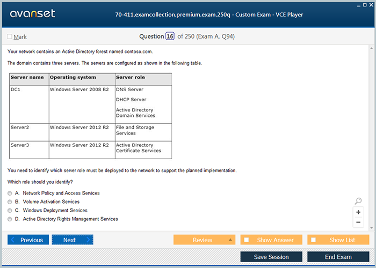Image resolution: width=376 pixels, height=268 pixels.
Task: Click the avanset logo
Action: click(x=33, y=13)
